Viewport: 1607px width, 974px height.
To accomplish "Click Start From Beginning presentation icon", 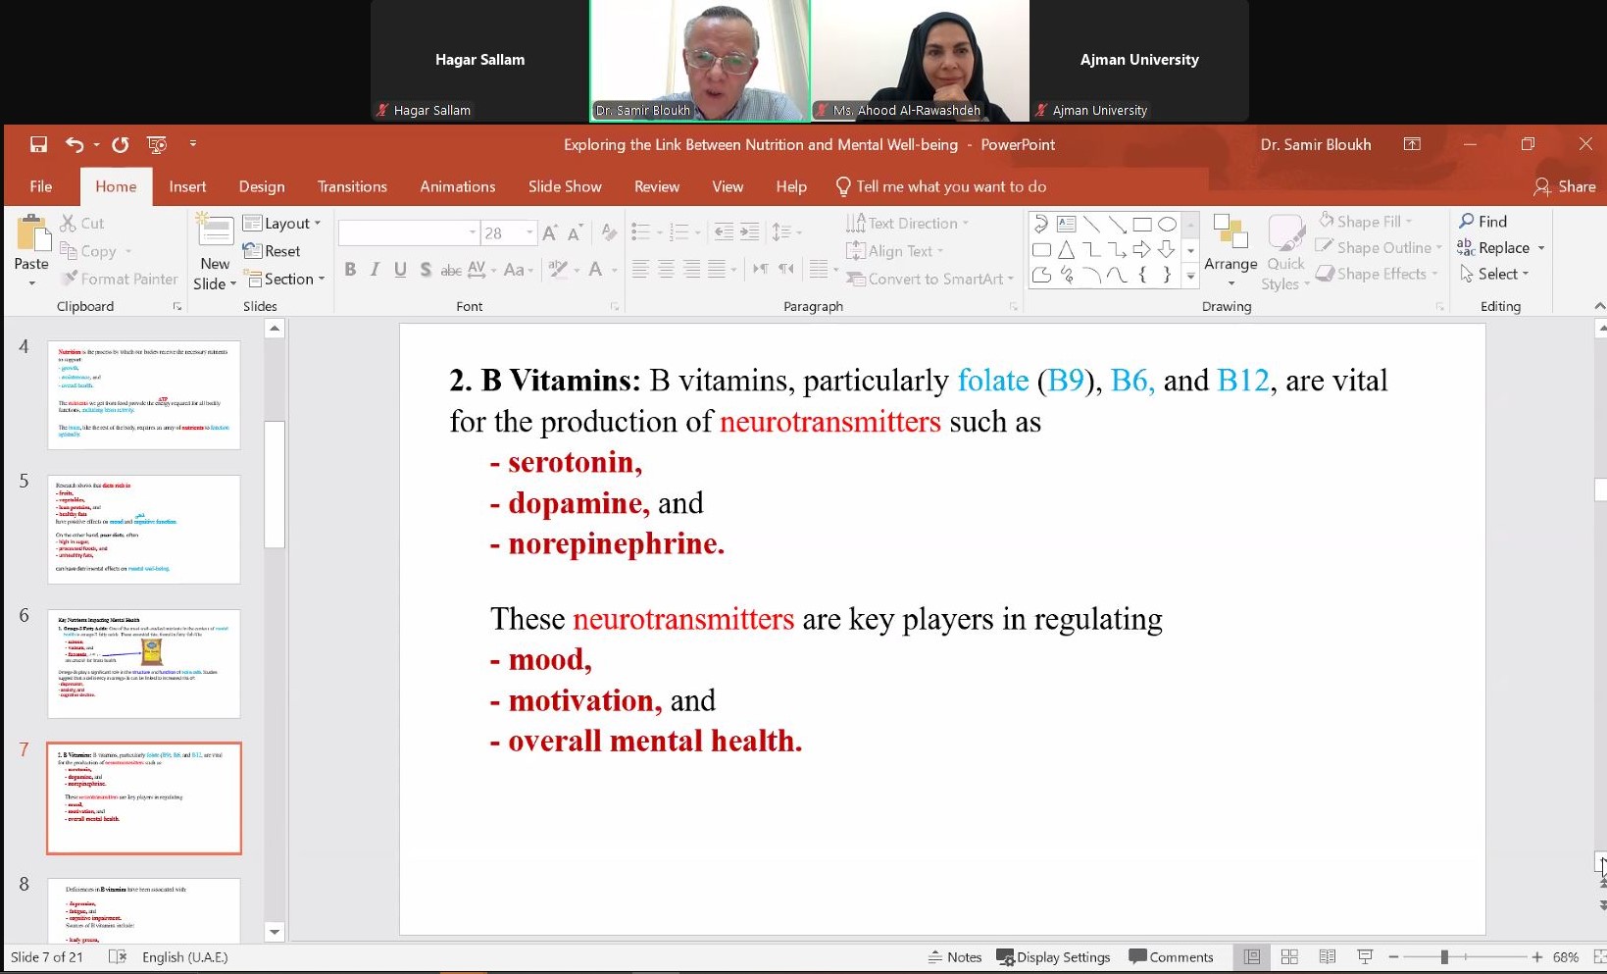I will click(x=156, y=144).
